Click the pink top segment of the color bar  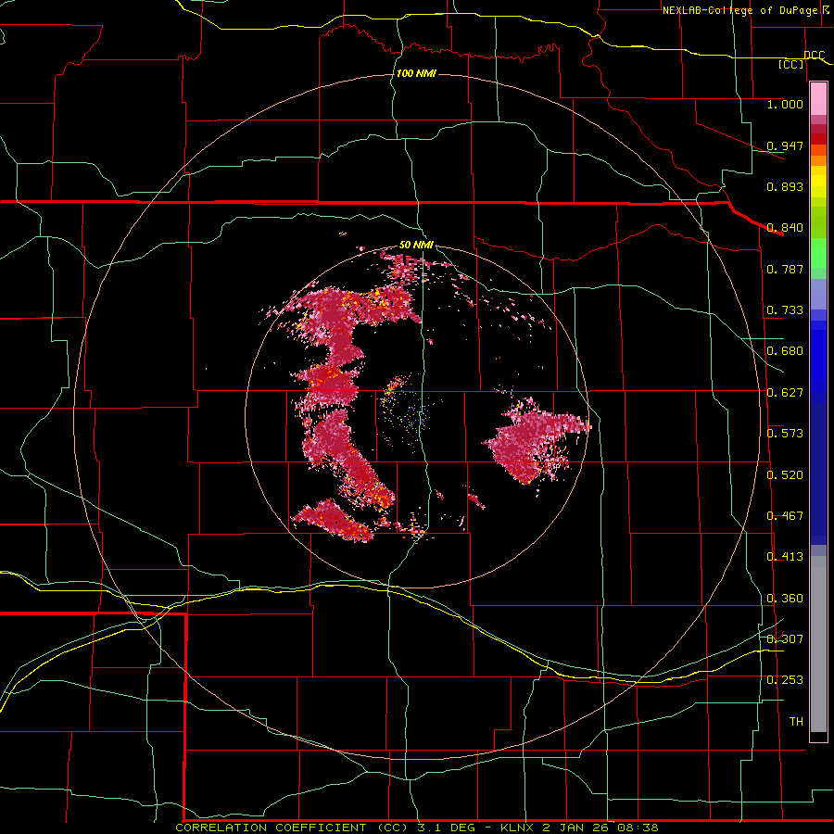point(818,99)
